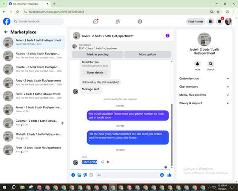Open Patsy conversation in list
238x191 pixels.
(33, 83)
